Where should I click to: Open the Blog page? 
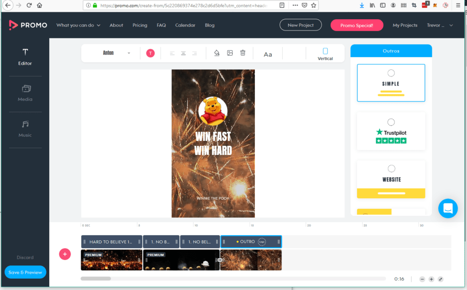tap(210, 26)
